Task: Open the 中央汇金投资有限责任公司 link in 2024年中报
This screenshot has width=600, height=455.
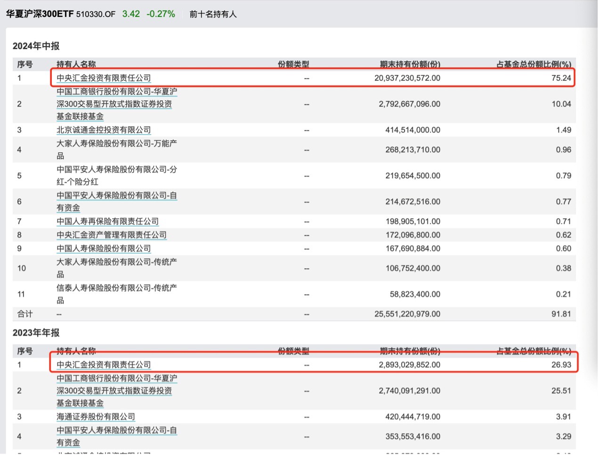Action: coord(103,77)
